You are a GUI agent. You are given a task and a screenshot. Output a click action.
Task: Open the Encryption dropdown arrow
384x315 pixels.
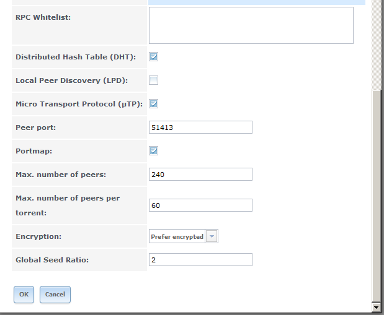212,236
